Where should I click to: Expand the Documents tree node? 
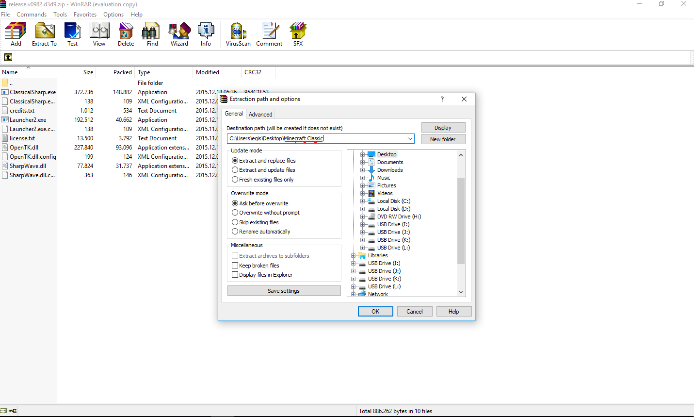pyautogui.click(x=362, y=162)
